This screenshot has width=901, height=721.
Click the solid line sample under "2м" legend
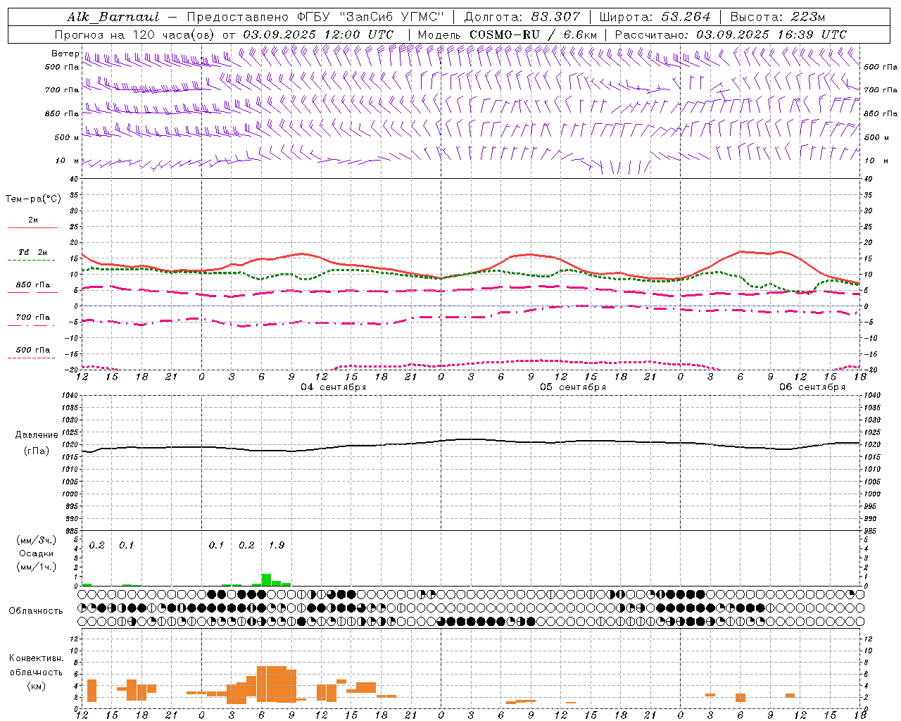point(32,228)
